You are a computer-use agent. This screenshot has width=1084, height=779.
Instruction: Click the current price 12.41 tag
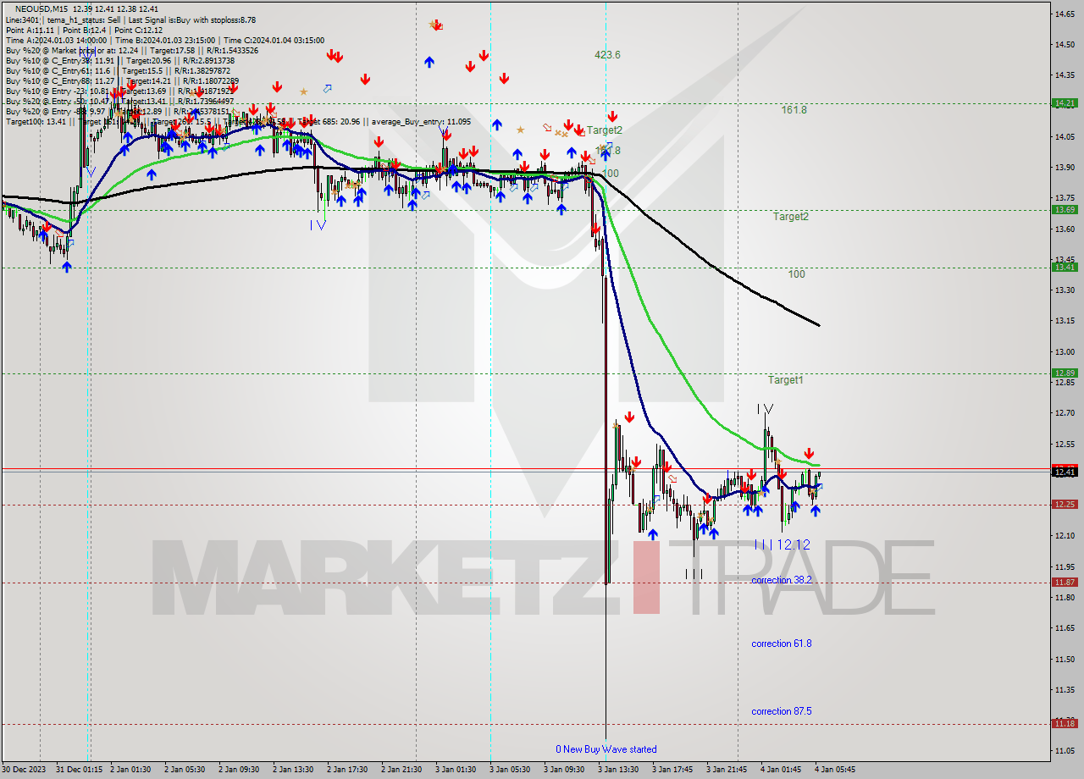(1064, 472)
